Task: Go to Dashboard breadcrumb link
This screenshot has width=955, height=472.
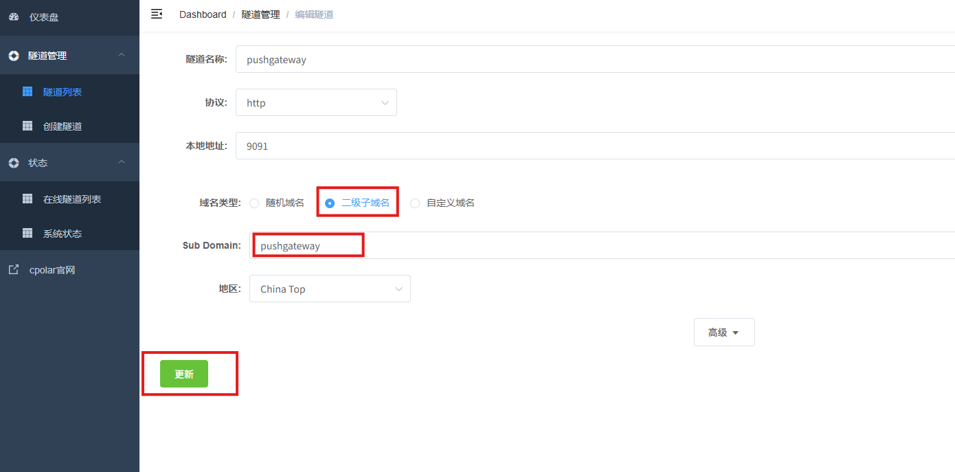Action: 203,14
